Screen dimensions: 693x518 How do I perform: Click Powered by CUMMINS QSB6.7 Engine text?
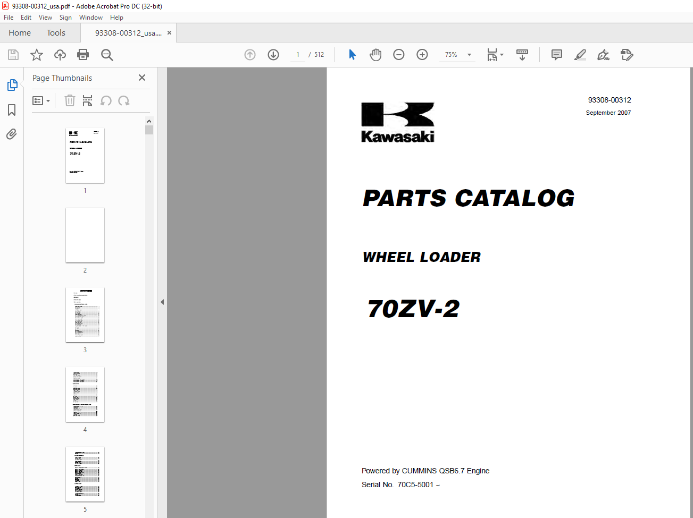[425, 471]
